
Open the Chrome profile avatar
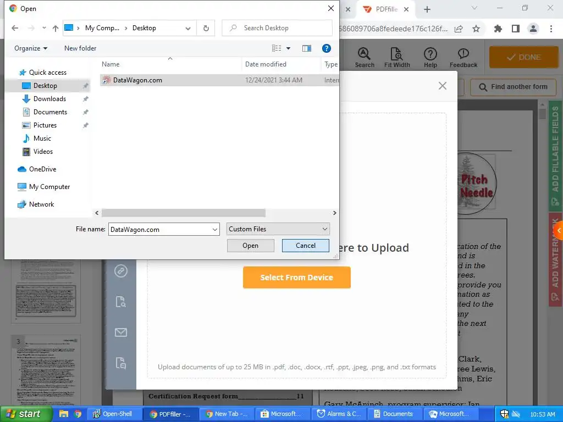click(x=533, y=29)
